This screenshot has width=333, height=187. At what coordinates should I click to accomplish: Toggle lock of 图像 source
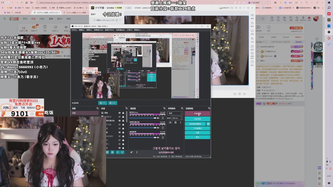click(x=123, y=113)
